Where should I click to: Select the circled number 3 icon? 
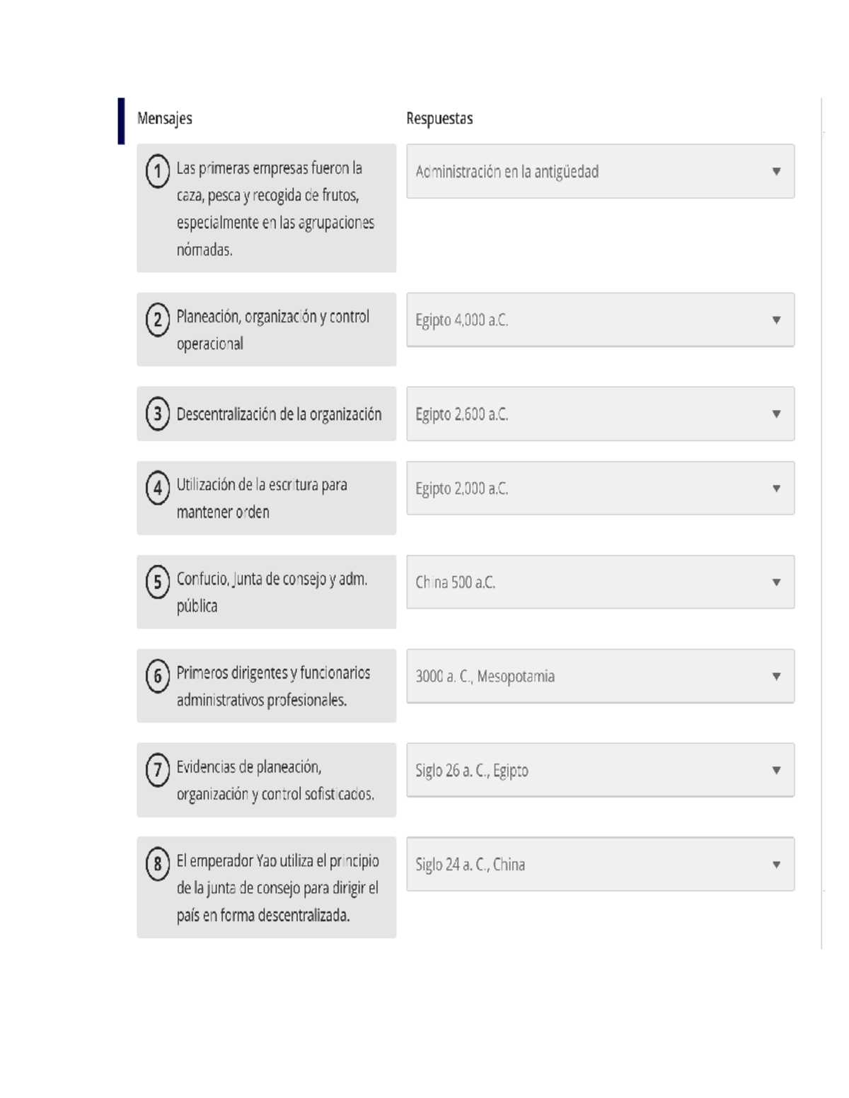point(158,414)
